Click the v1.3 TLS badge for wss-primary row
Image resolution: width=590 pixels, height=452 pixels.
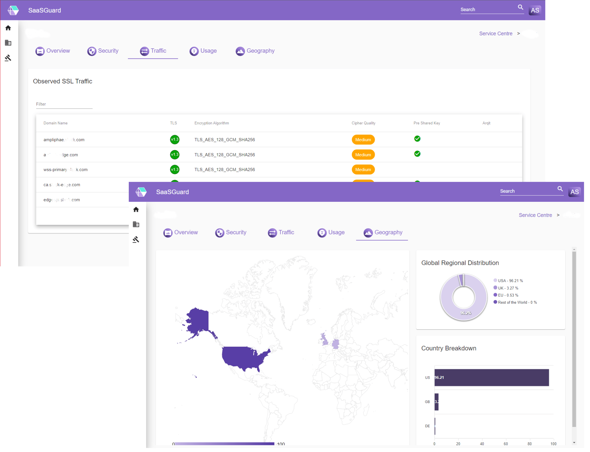[175, 169]
